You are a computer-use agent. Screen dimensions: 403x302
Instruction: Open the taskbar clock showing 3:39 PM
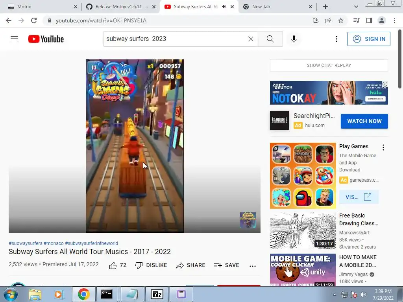click(x=383, y=295)
